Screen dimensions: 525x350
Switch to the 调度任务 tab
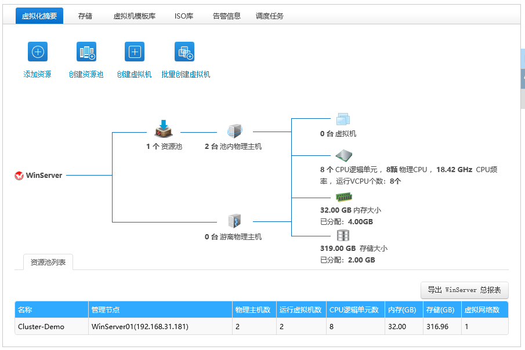[270, 16]
